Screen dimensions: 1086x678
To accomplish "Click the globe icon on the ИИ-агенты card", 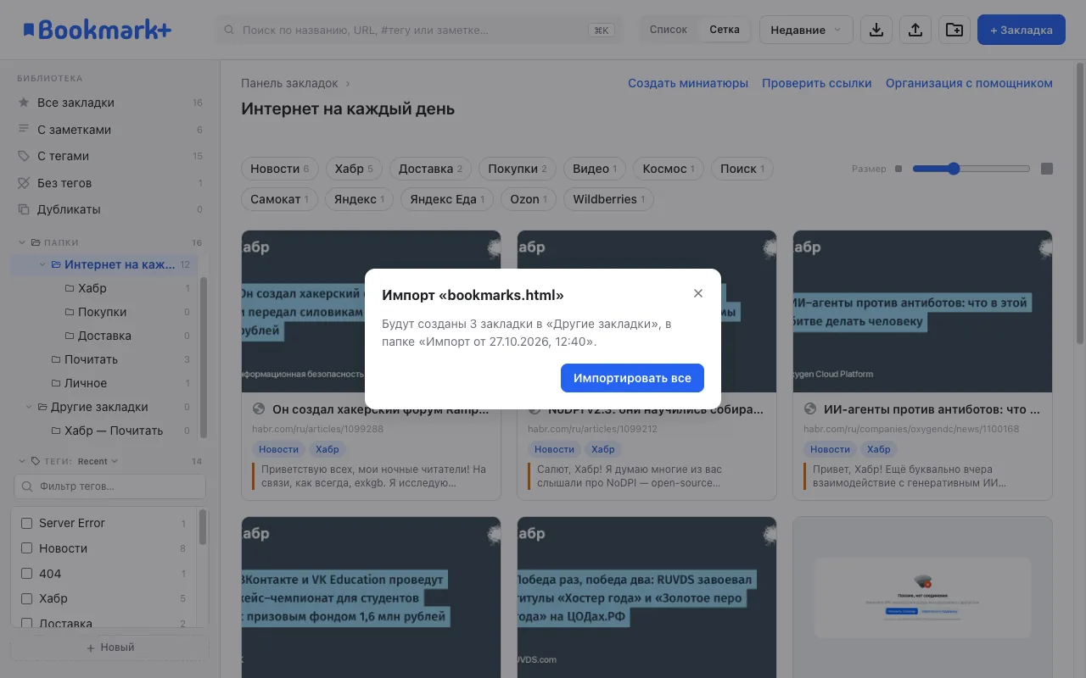I will point(810,409).
